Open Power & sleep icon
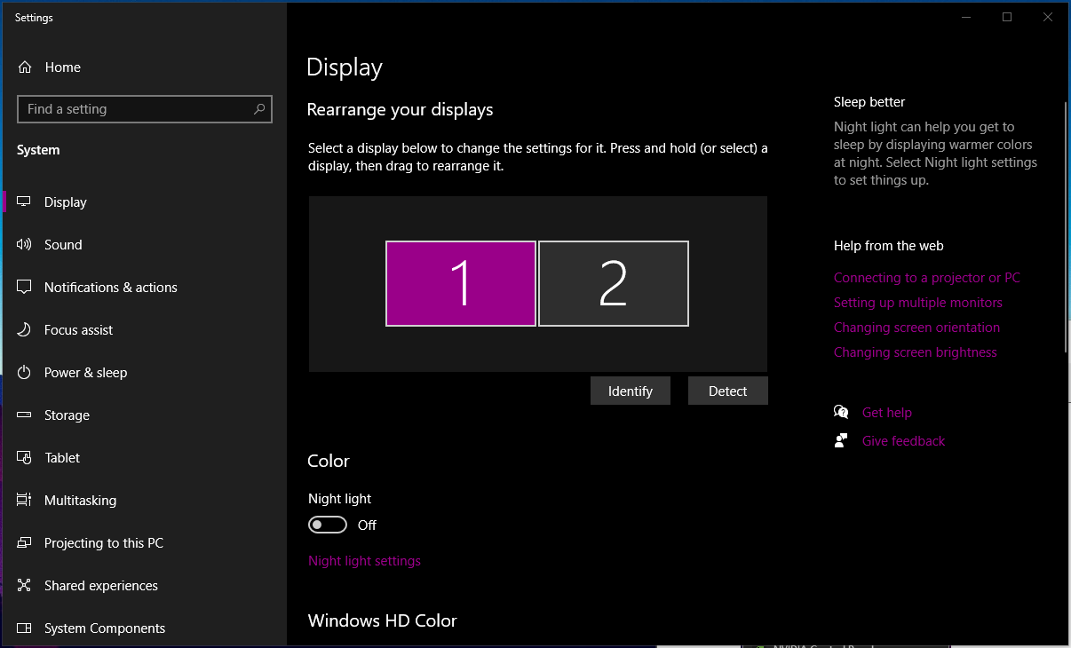The image size is (1071, 648). point(25,373)
